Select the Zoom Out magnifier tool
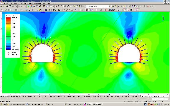The width and height of the screenshot is (170, 106). pyautogui.click(x=62, y=6)
